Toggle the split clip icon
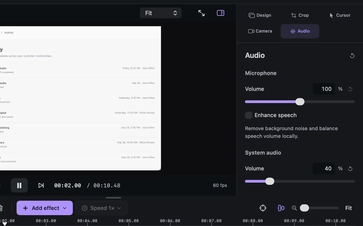 point(281,208)
